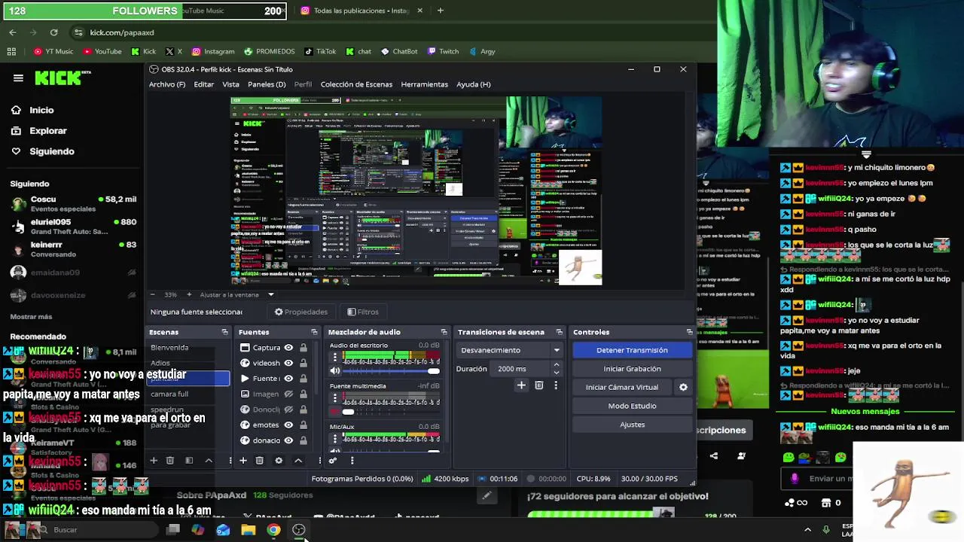Open OBS Ajustes button
The width and height of the screenshot is (964, 542).
click(x=632, y=425)
